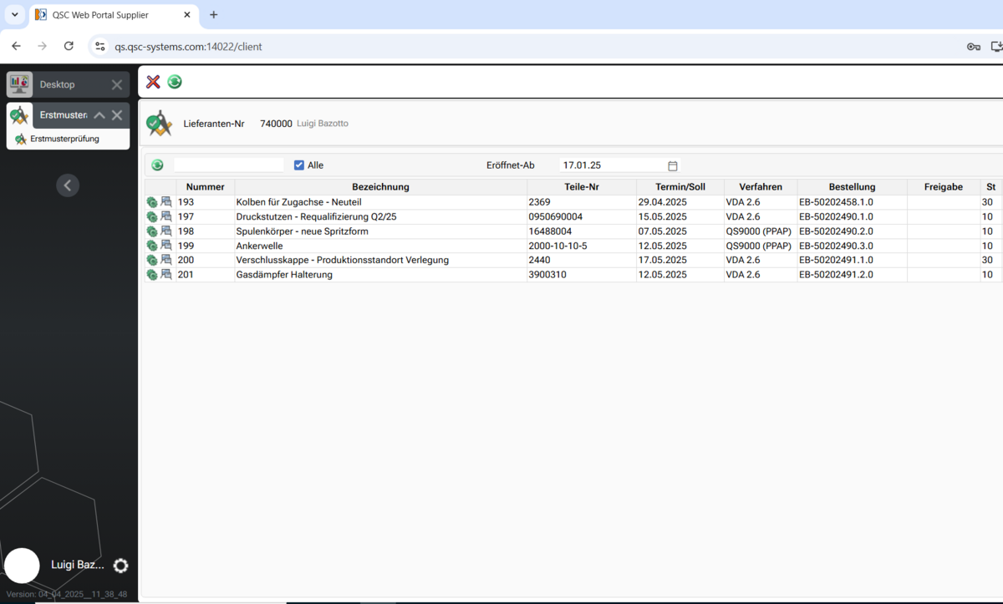Collapse the Erstmuster sidebar group chevron
1003x604 pixels.
[x=99, y=115]
